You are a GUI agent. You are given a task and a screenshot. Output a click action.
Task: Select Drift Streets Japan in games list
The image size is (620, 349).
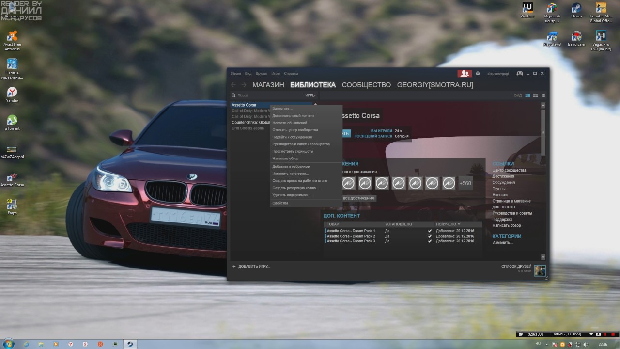pyautogui.click(x=248, y=128)
